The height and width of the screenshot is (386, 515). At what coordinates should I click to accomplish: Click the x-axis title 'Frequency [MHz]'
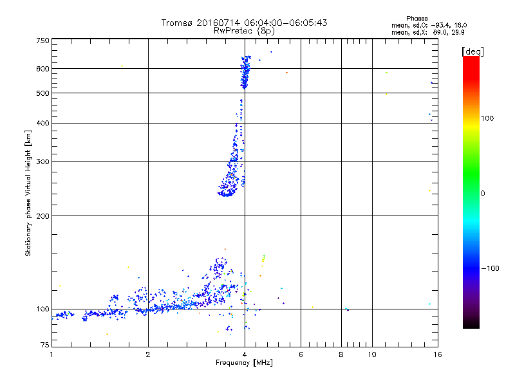244,363
